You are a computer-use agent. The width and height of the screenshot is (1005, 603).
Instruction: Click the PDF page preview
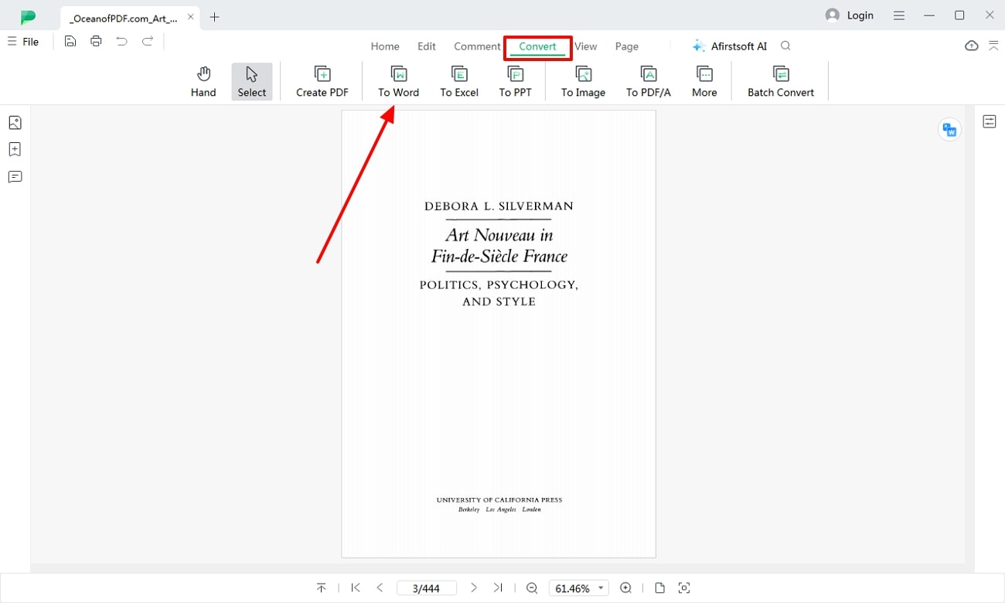(x=499, y=334)
